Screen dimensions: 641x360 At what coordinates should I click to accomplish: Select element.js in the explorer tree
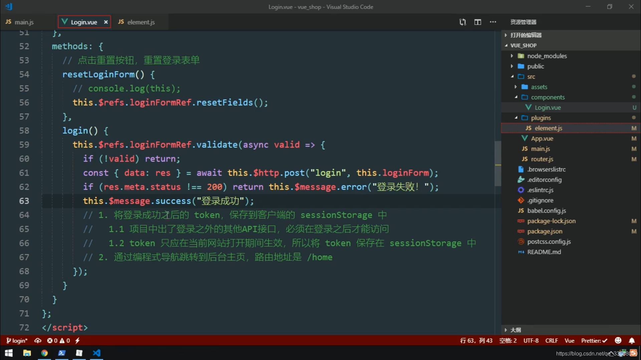[571, 128]
